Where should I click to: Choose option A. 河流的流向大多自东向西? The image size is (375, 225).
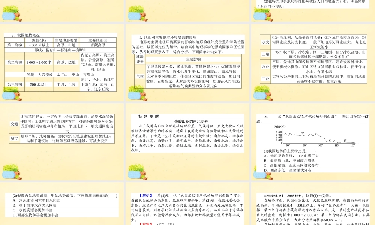tap(36, 201)
